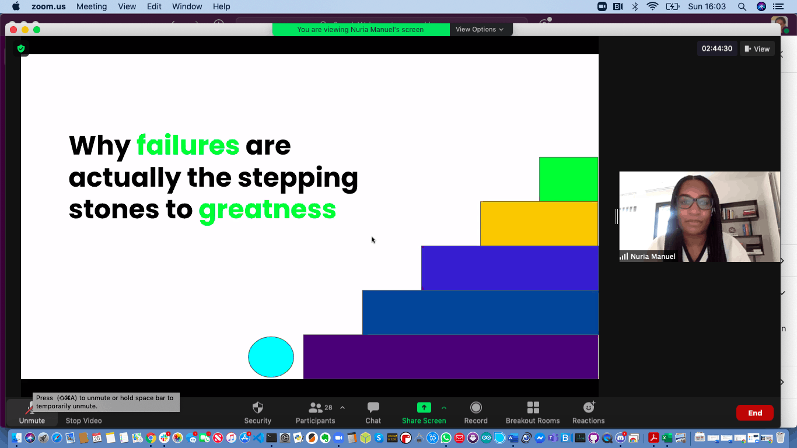
Task: Open the Meeting menu in menu bar
Action: coord(92,6)
